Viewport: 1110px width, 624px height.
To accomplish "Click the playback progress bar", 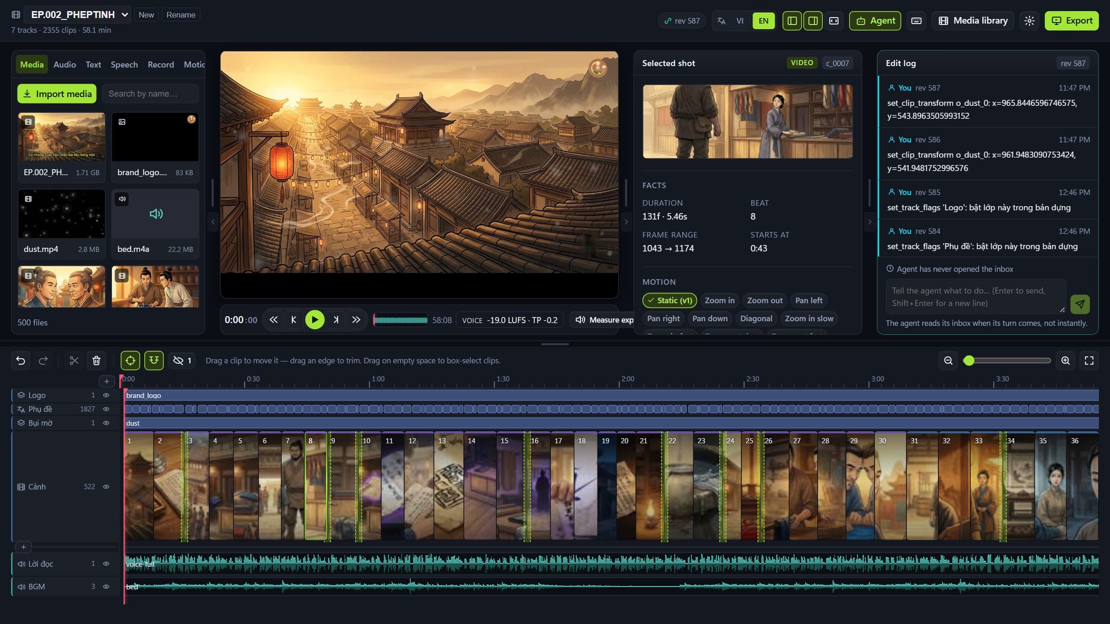I will (x=401, y=320).
